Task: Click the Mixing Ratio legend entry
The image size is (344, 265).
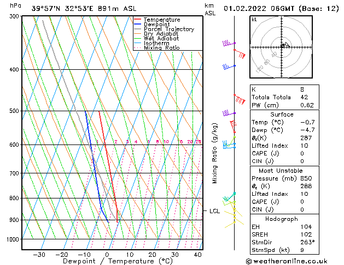Action: pos(157,48)
